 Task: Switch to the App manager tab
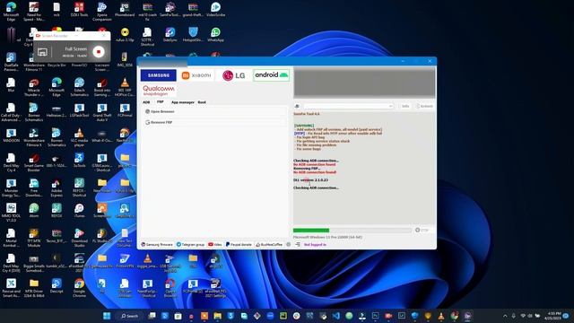[182, 102]
